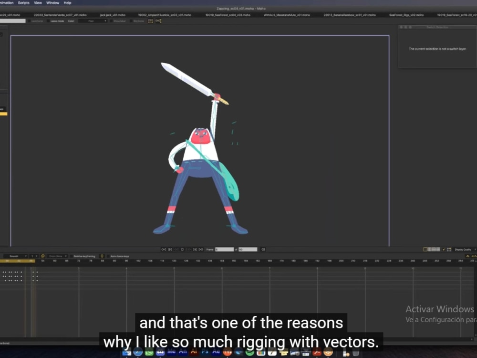The image size is (477, 358).
Task: Click the fullscreen view frame icon
Action: click(449, 249)
